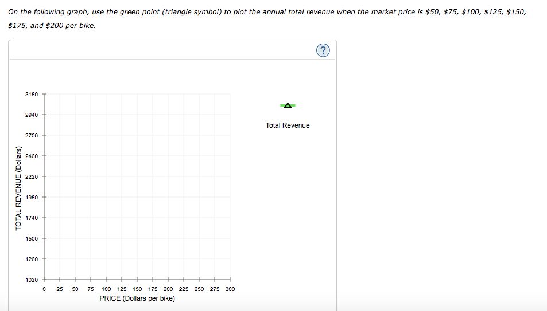The width and height of the screenshot is (547, 311).
Task: Click graph where price 200 meets revenue 2700
Action: [168, 135]
